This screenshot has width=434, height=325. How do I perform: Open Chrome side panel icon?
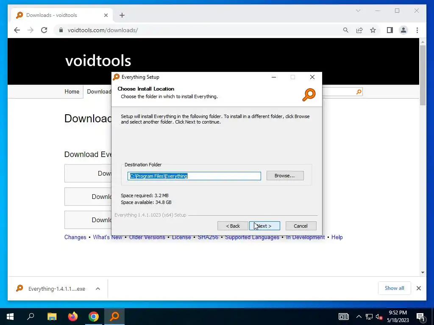(390, 30)
